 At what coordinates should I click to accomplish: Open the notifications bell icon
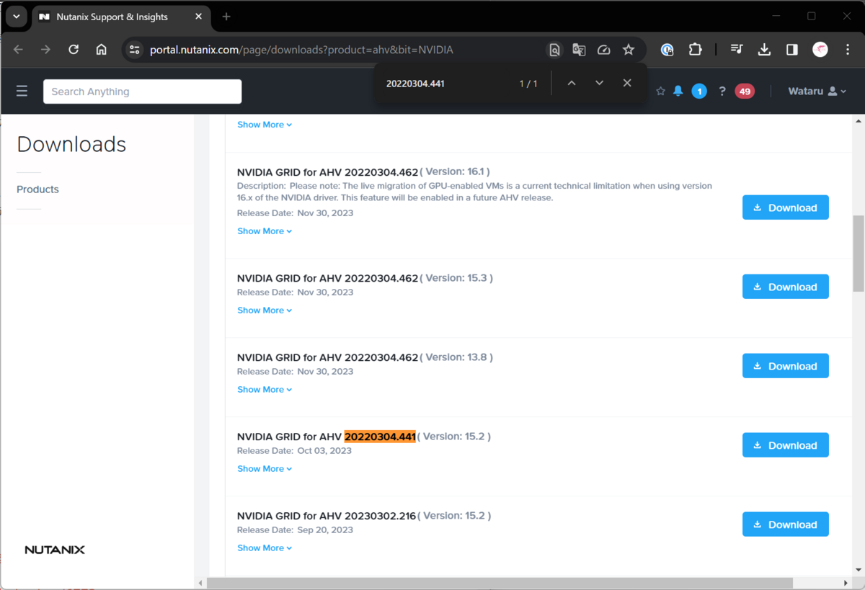(x=678, y=91)
